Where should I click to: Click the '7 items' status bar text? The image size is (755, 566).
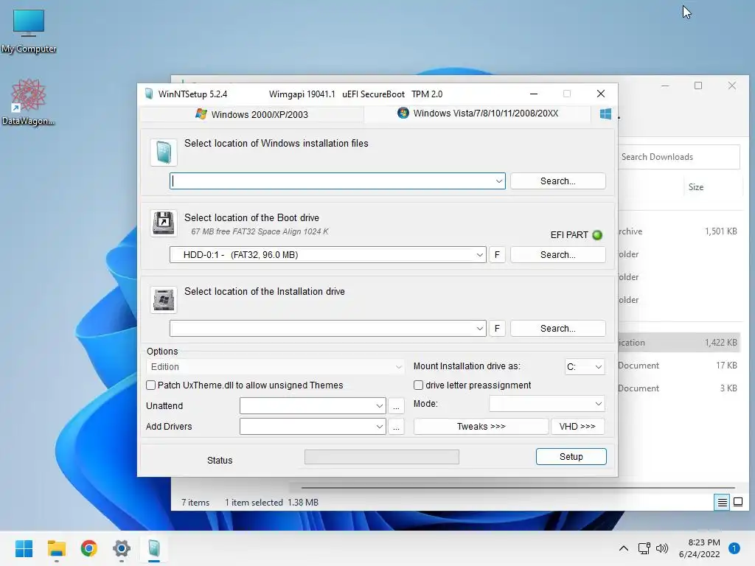point(195,503)
